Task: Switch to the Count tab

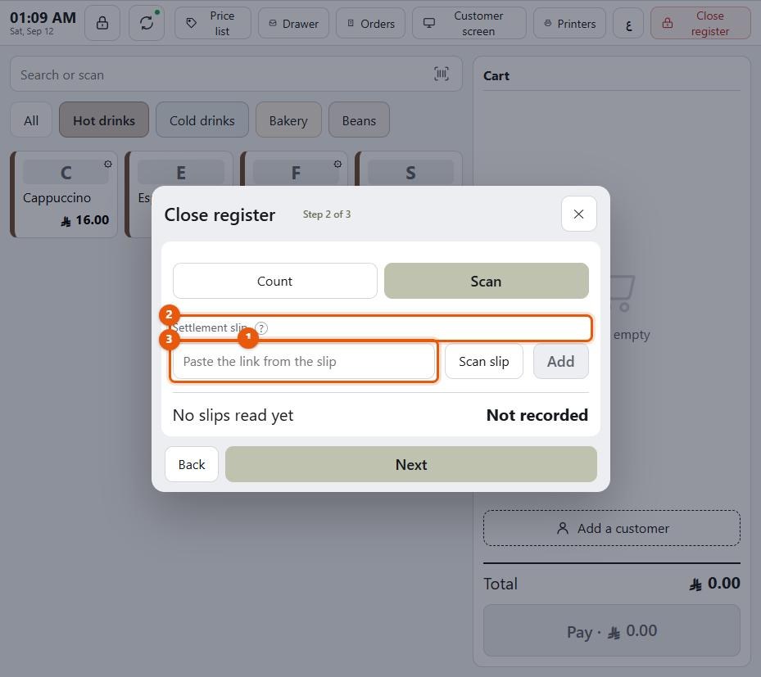Action: click(x=274, y=282)
